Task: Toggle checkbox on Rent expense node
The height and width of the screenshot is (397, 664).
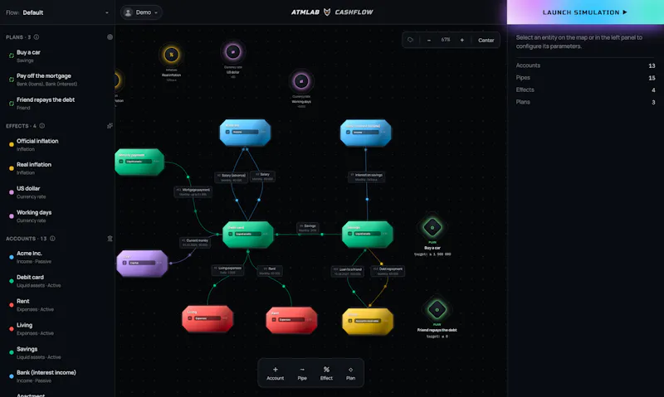Action: (x=274, y=320)
